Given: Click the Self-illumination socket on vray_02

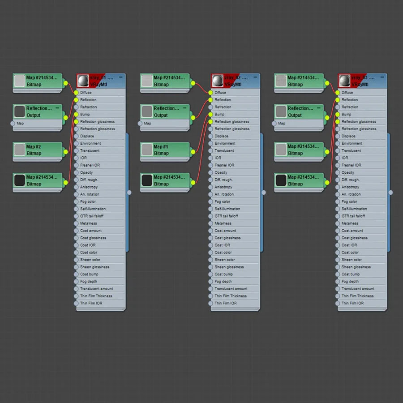Looking at the screenshot, I should [x=210, y=209].
